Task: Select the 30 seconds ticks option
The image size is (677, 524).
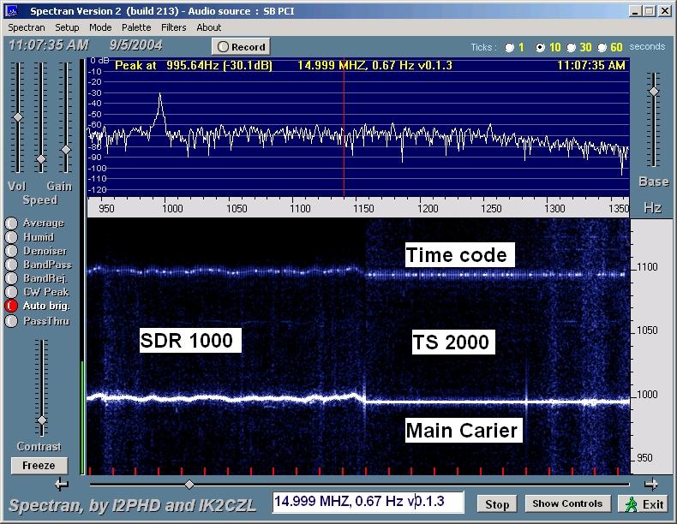Action: 571,47
